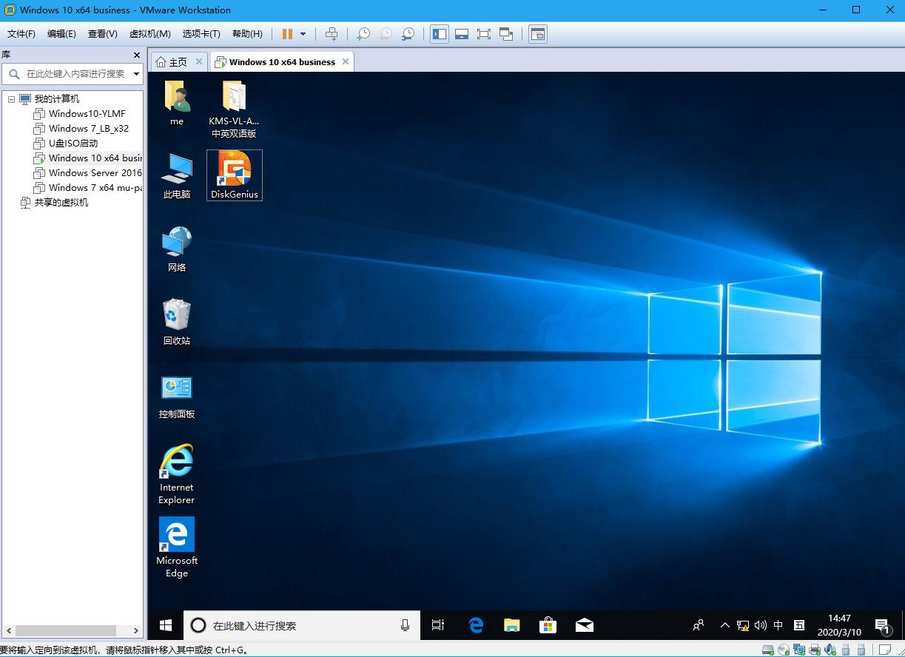The image size is (905, 657).
Task: Collapse the 我的计算机 tree node
Action: point(11,98)
